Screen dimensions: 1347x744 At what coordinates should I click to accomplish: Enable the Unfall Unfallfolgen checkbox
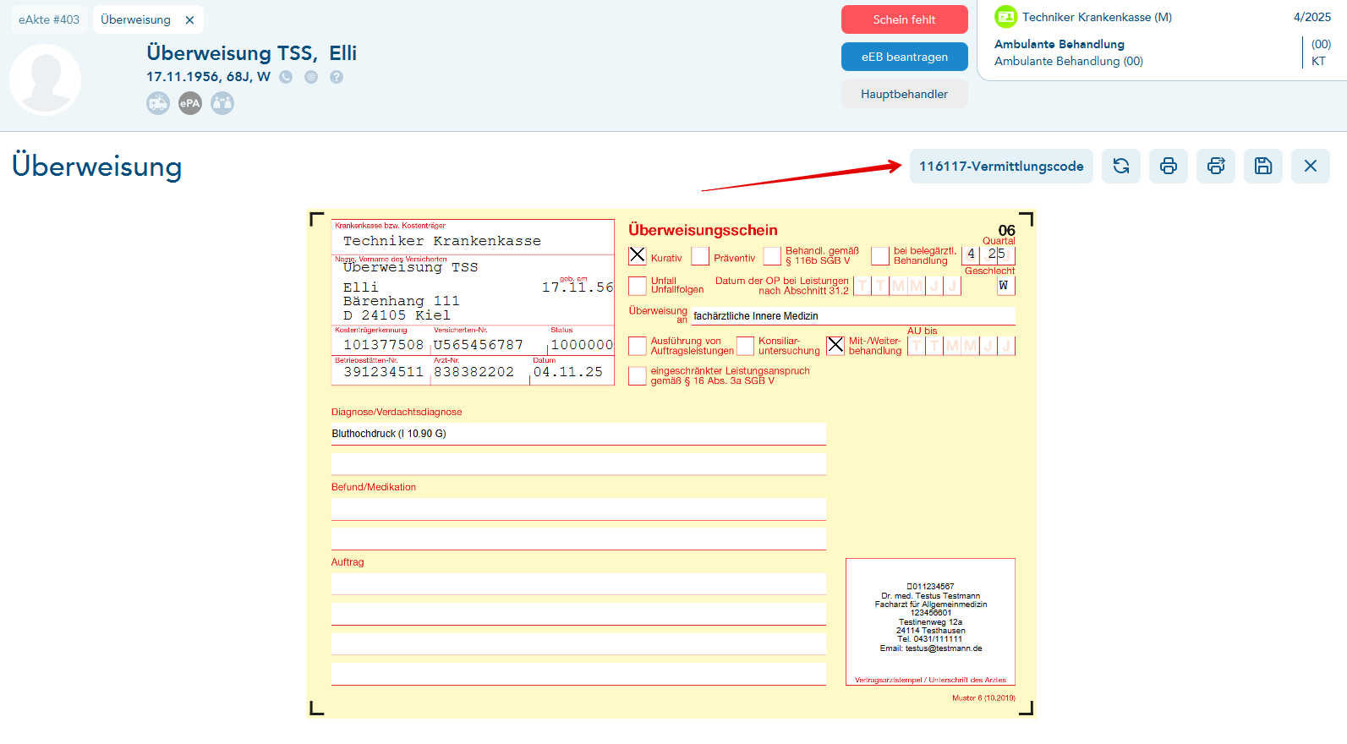(x=638, y=285)
